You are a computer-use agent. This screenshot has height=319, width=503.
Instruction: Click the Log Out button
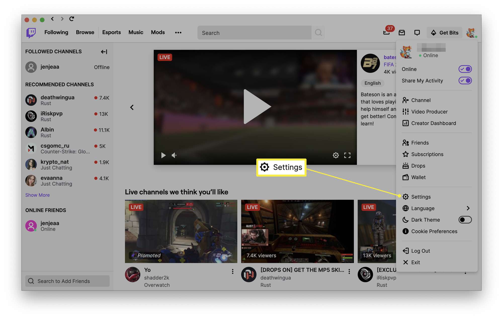pyautogui.click(x=420, y=250)
